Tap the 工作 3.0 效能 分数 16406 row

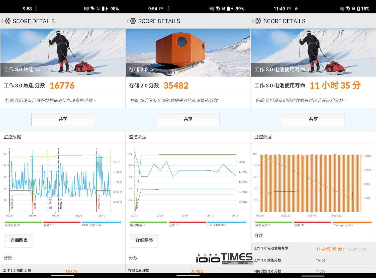313,260
